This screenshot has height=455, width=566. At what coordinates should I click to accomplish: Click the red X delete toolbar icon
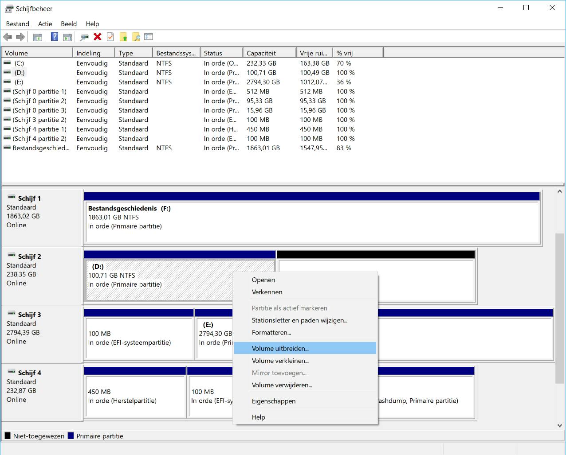98,37
